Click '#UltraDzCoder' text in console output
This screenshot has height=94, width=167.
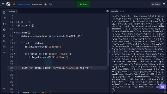click(x=129, y=62)
